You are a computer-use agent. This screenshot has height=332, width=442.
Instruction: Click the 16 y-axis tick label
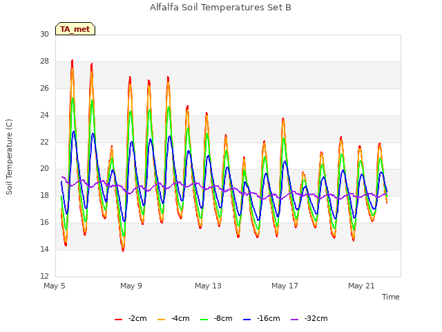click(x=44, y=223)
